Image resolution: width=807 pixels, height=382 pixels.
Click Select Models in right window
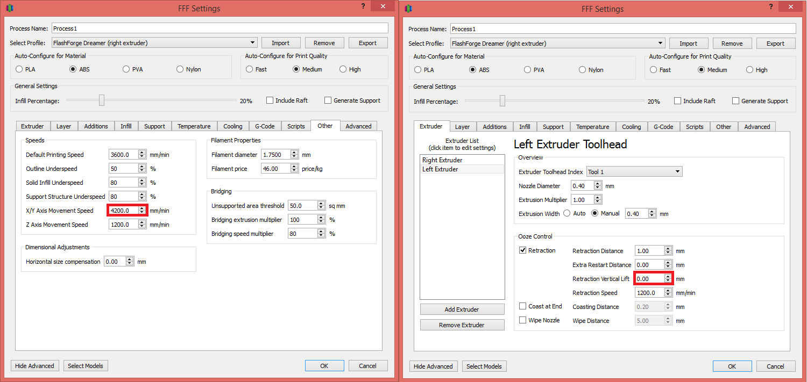tap(484, 366)
